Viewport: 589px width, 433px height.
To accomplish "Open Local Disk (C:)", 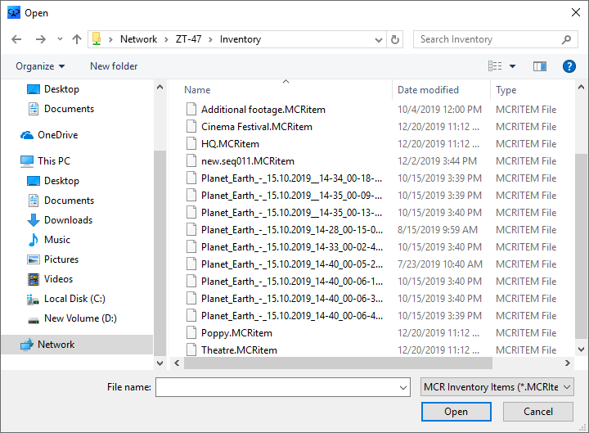I will [66, 299].
